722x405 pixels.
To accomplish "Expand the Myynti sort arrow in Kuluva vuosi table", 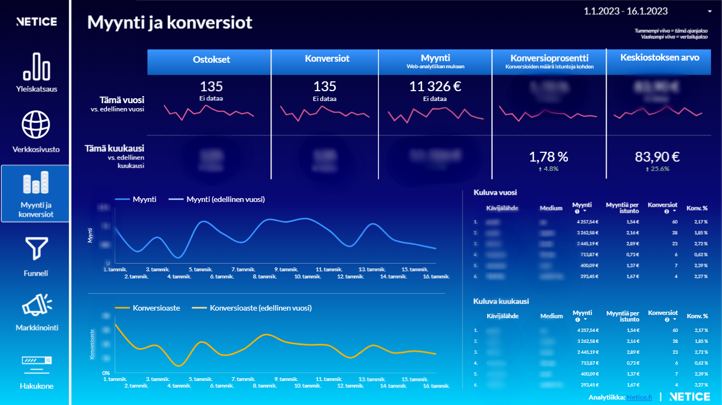I will tap(585, 211).
